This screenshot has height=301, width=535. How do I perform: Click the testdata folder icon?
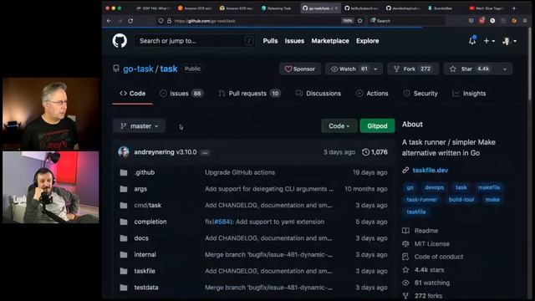124,287
